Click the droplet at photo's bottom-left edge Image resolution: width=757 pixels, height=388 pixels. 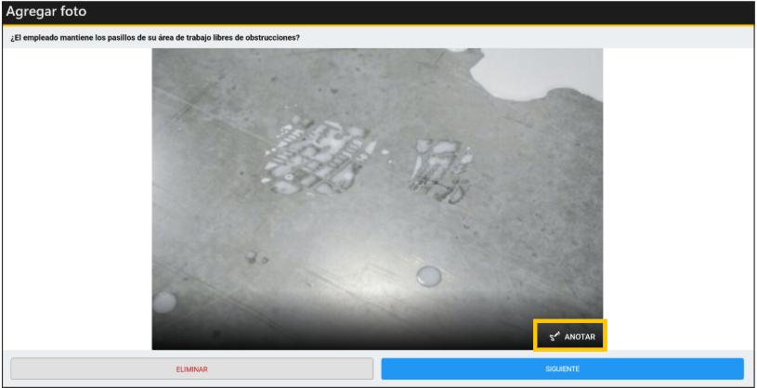click(163, 303)
